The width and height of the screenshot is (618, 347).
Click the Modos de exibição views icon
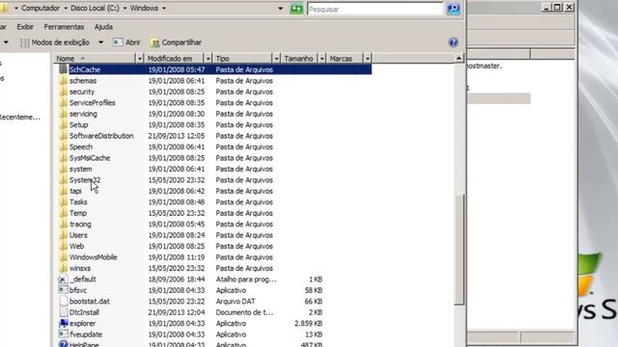click(x=24, y=42)
